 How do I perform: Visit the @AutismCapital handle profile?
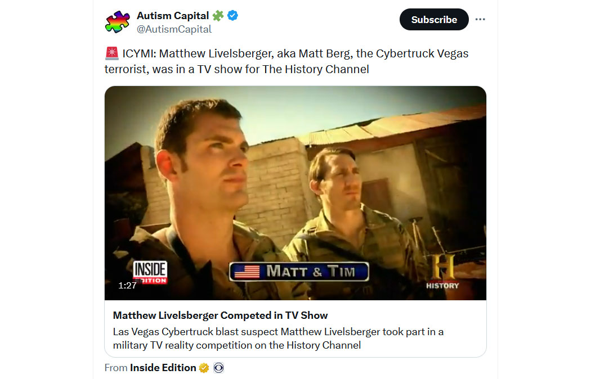(174, 29)
